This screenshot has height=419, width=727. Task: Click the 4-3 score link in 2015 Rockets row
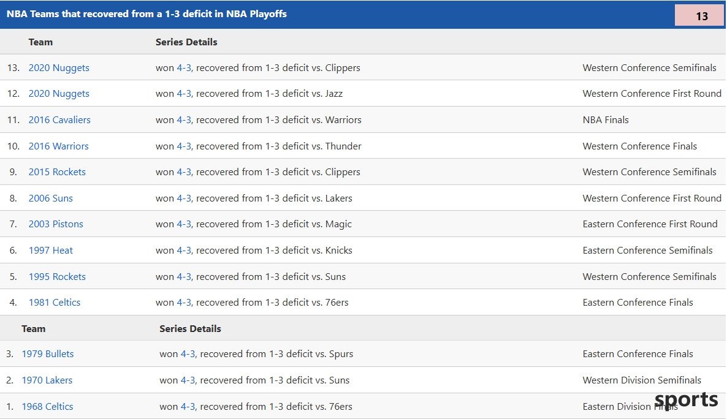(x=184, y=172)
